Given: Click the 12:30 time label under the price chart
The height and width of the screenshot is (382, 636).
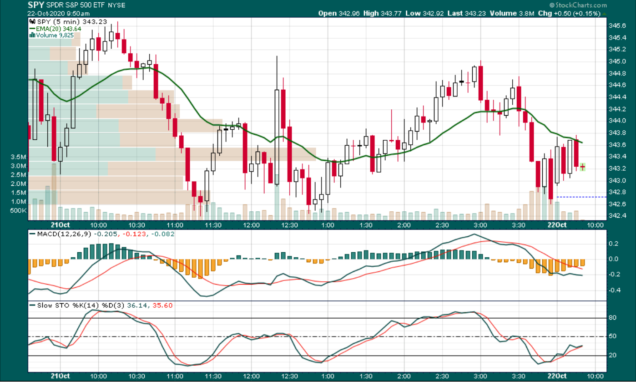Looking at the screenshot, I should [290, 225].
